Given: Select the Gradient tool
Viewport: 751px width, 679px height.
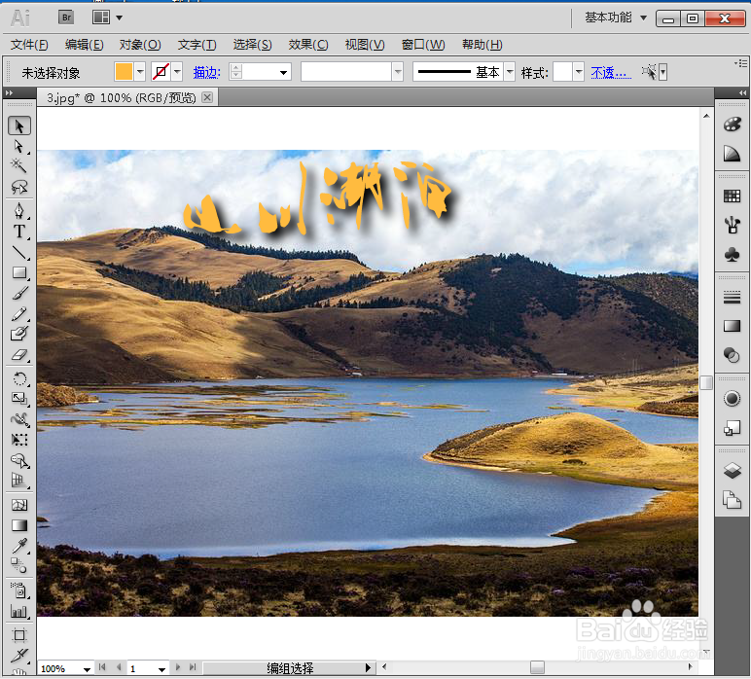Looking at the screenshot, I should click(x=19, y=525).
